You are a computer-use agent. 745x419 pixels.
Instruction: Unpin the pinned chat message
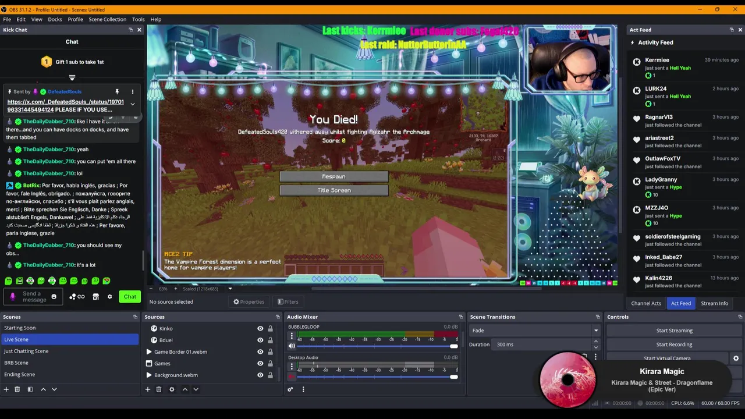[117, 91]
